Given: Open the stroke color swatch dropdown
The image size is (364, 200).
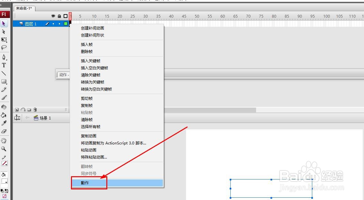Looking at the screenshot, I should 4,163.
